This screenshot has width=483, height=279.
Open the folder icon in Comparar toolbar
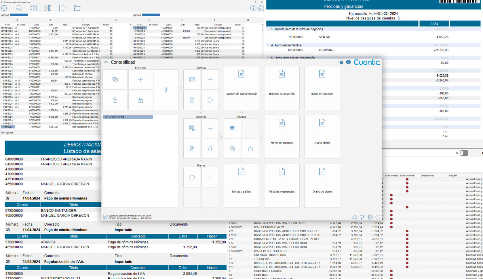pos(77,8)
